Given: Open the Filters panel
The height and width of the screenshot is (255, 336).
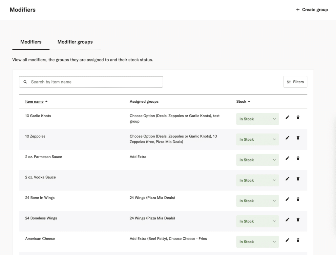Looking at the screenshot, I should pos(295,82).
